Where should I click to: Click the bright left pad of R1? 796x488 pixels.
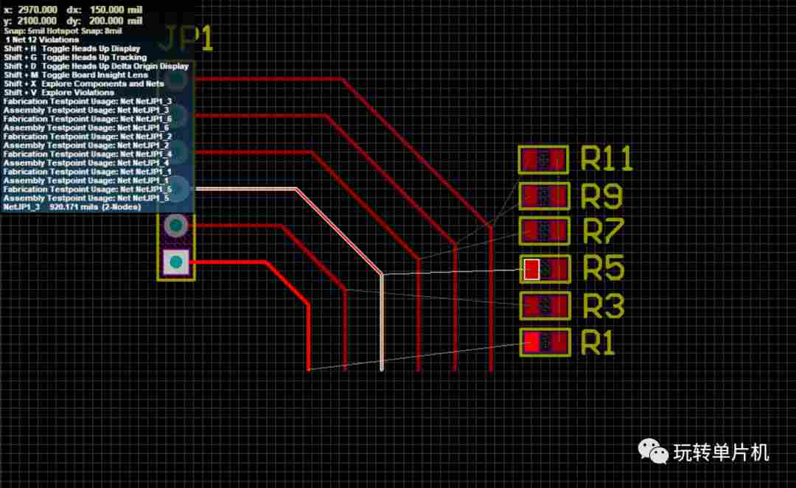pyautogui.click(x=531, y=342)
